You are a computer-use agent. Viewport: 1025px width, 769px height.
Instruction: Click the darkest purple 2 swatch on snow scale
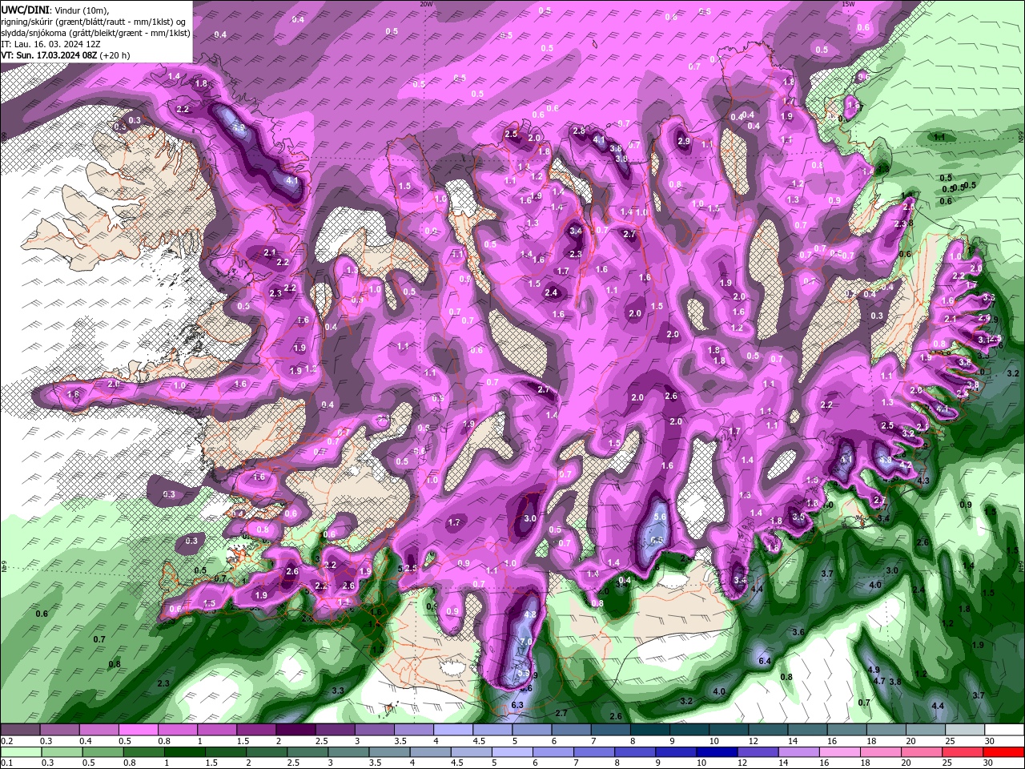coord(295,730)
